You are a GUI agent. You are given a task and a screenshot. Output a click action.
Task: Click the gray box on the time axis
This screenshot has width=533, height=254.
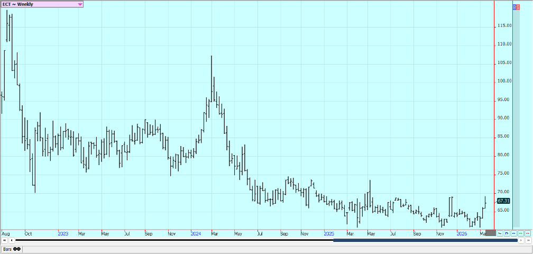click(x=490, y=233)
